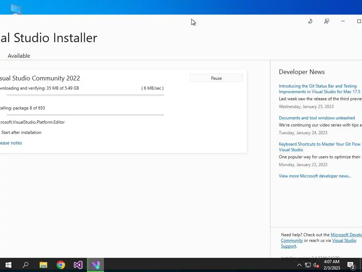The image size is (362, 272).
Task: Open Keyboard Shortcuts to Master Git Flow article
Action: 320,147
